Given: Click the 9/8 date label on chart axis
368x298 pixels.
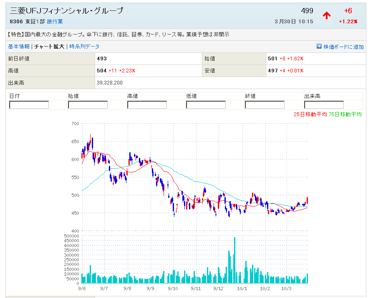Looking at the screenshot, I should coord(127,288).
